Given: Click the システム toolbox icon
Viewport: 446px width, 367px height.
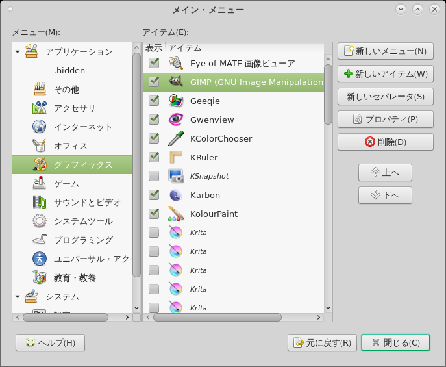Looking at the screenshot, I should click(x=31, y=296).
